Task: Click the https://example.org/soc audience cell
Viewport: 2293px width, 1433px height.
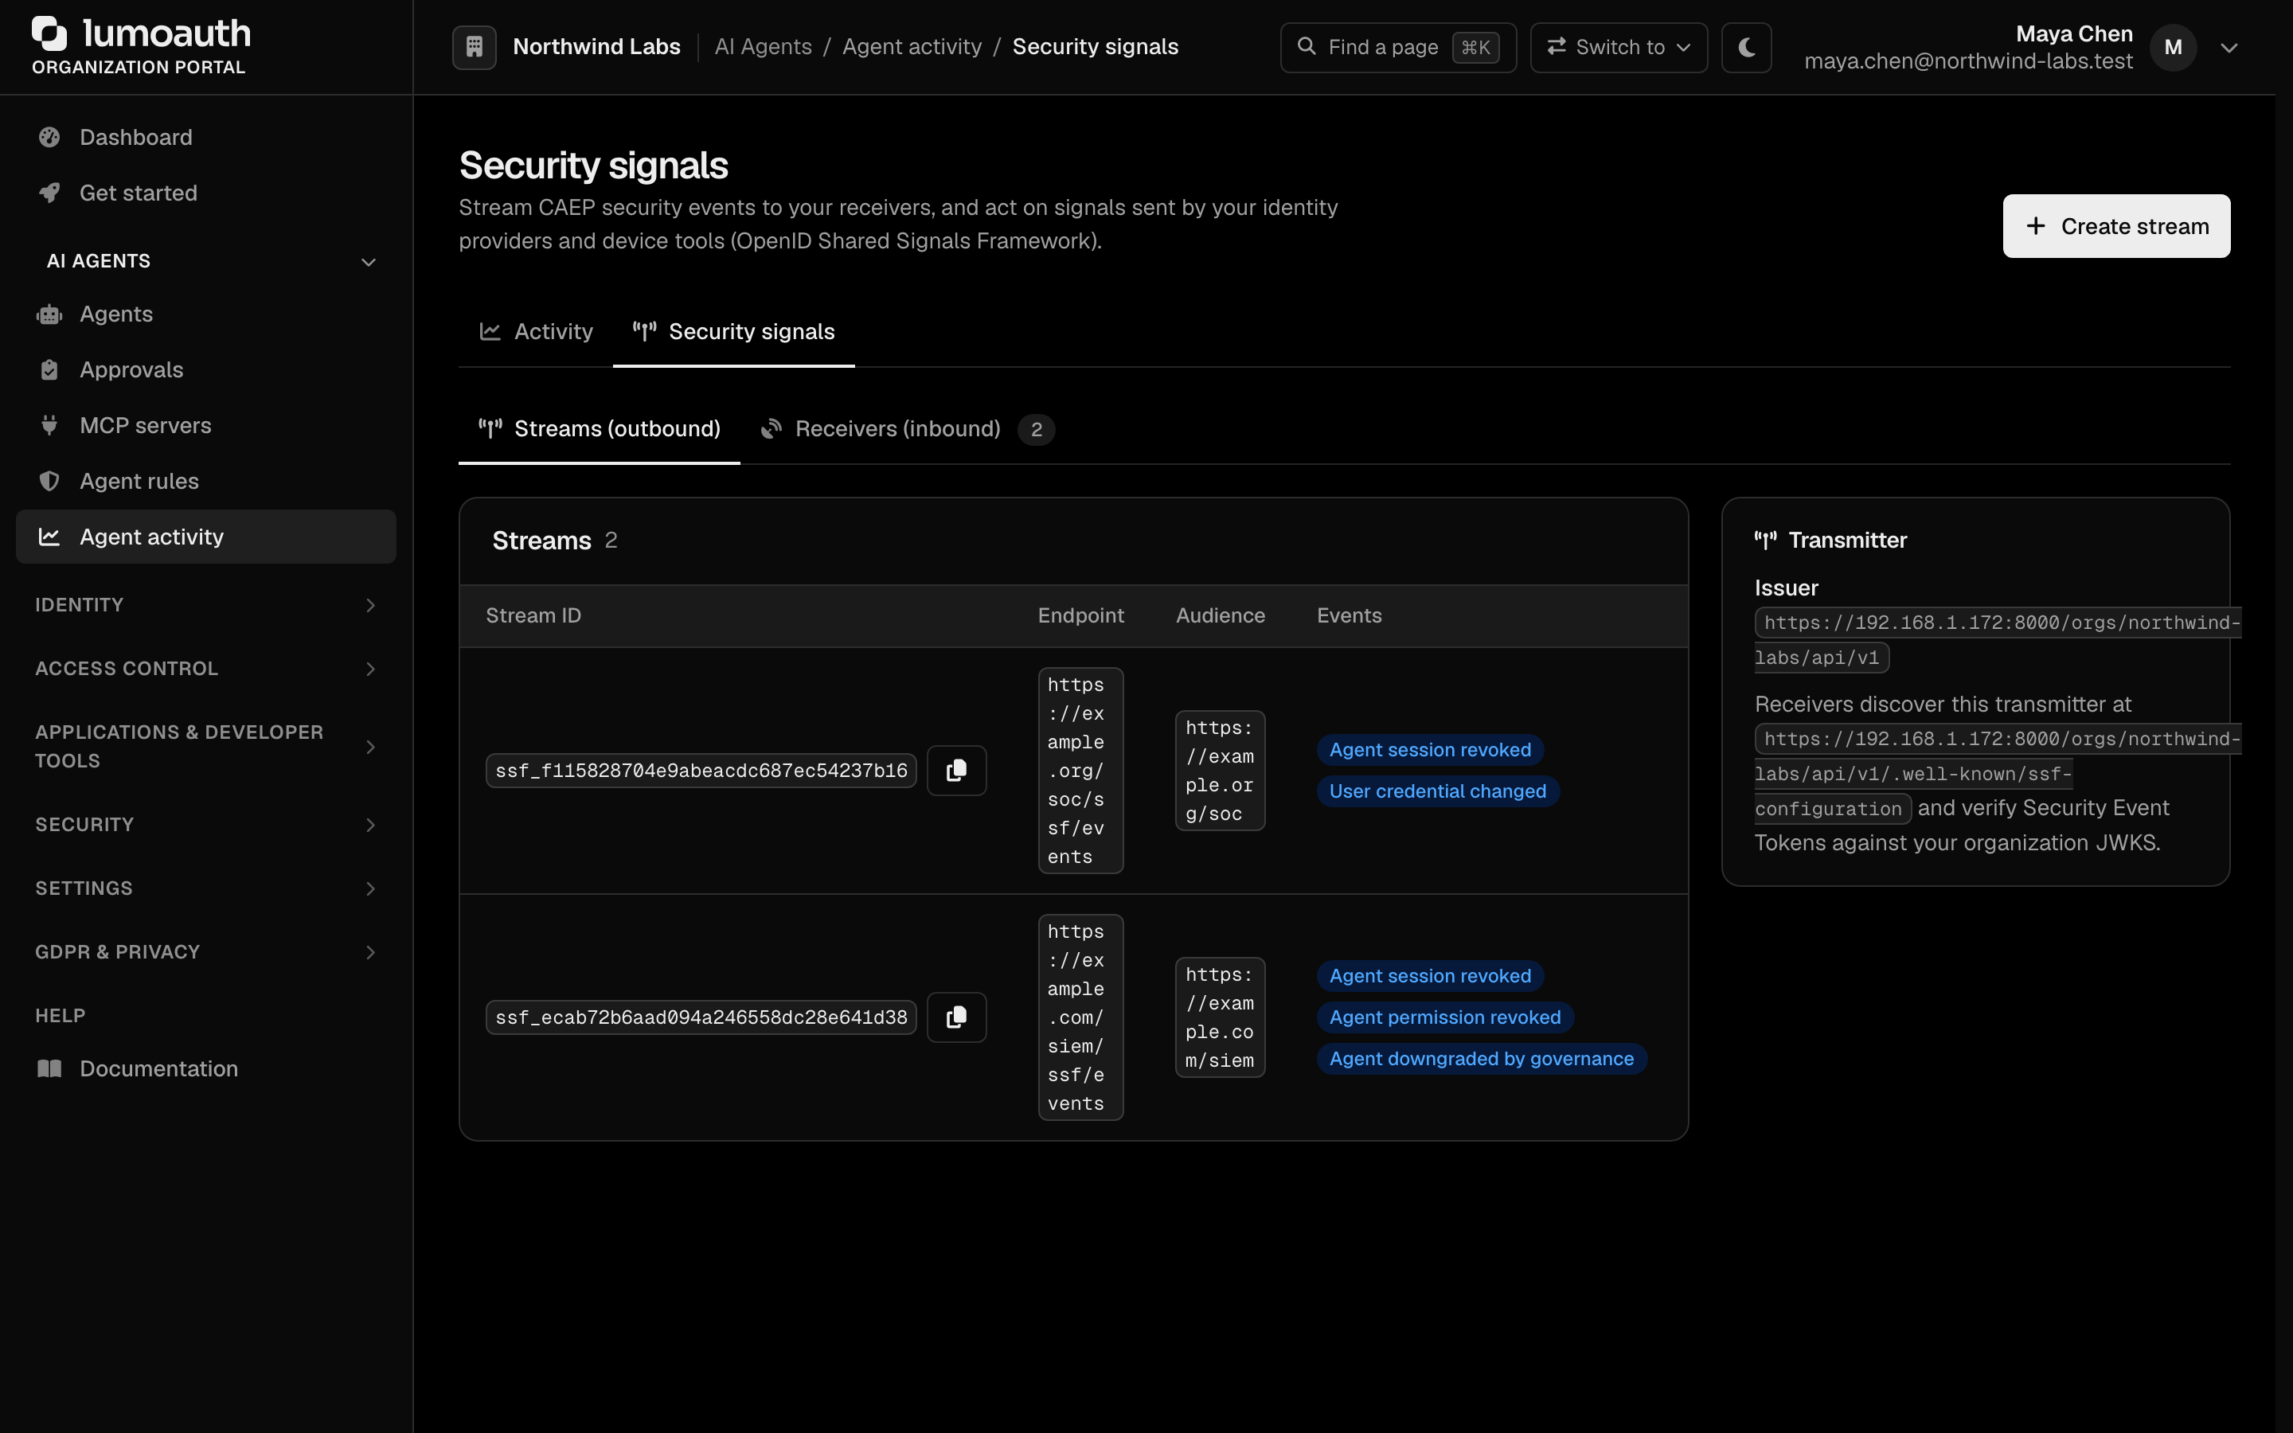Action: (1220, 771)
